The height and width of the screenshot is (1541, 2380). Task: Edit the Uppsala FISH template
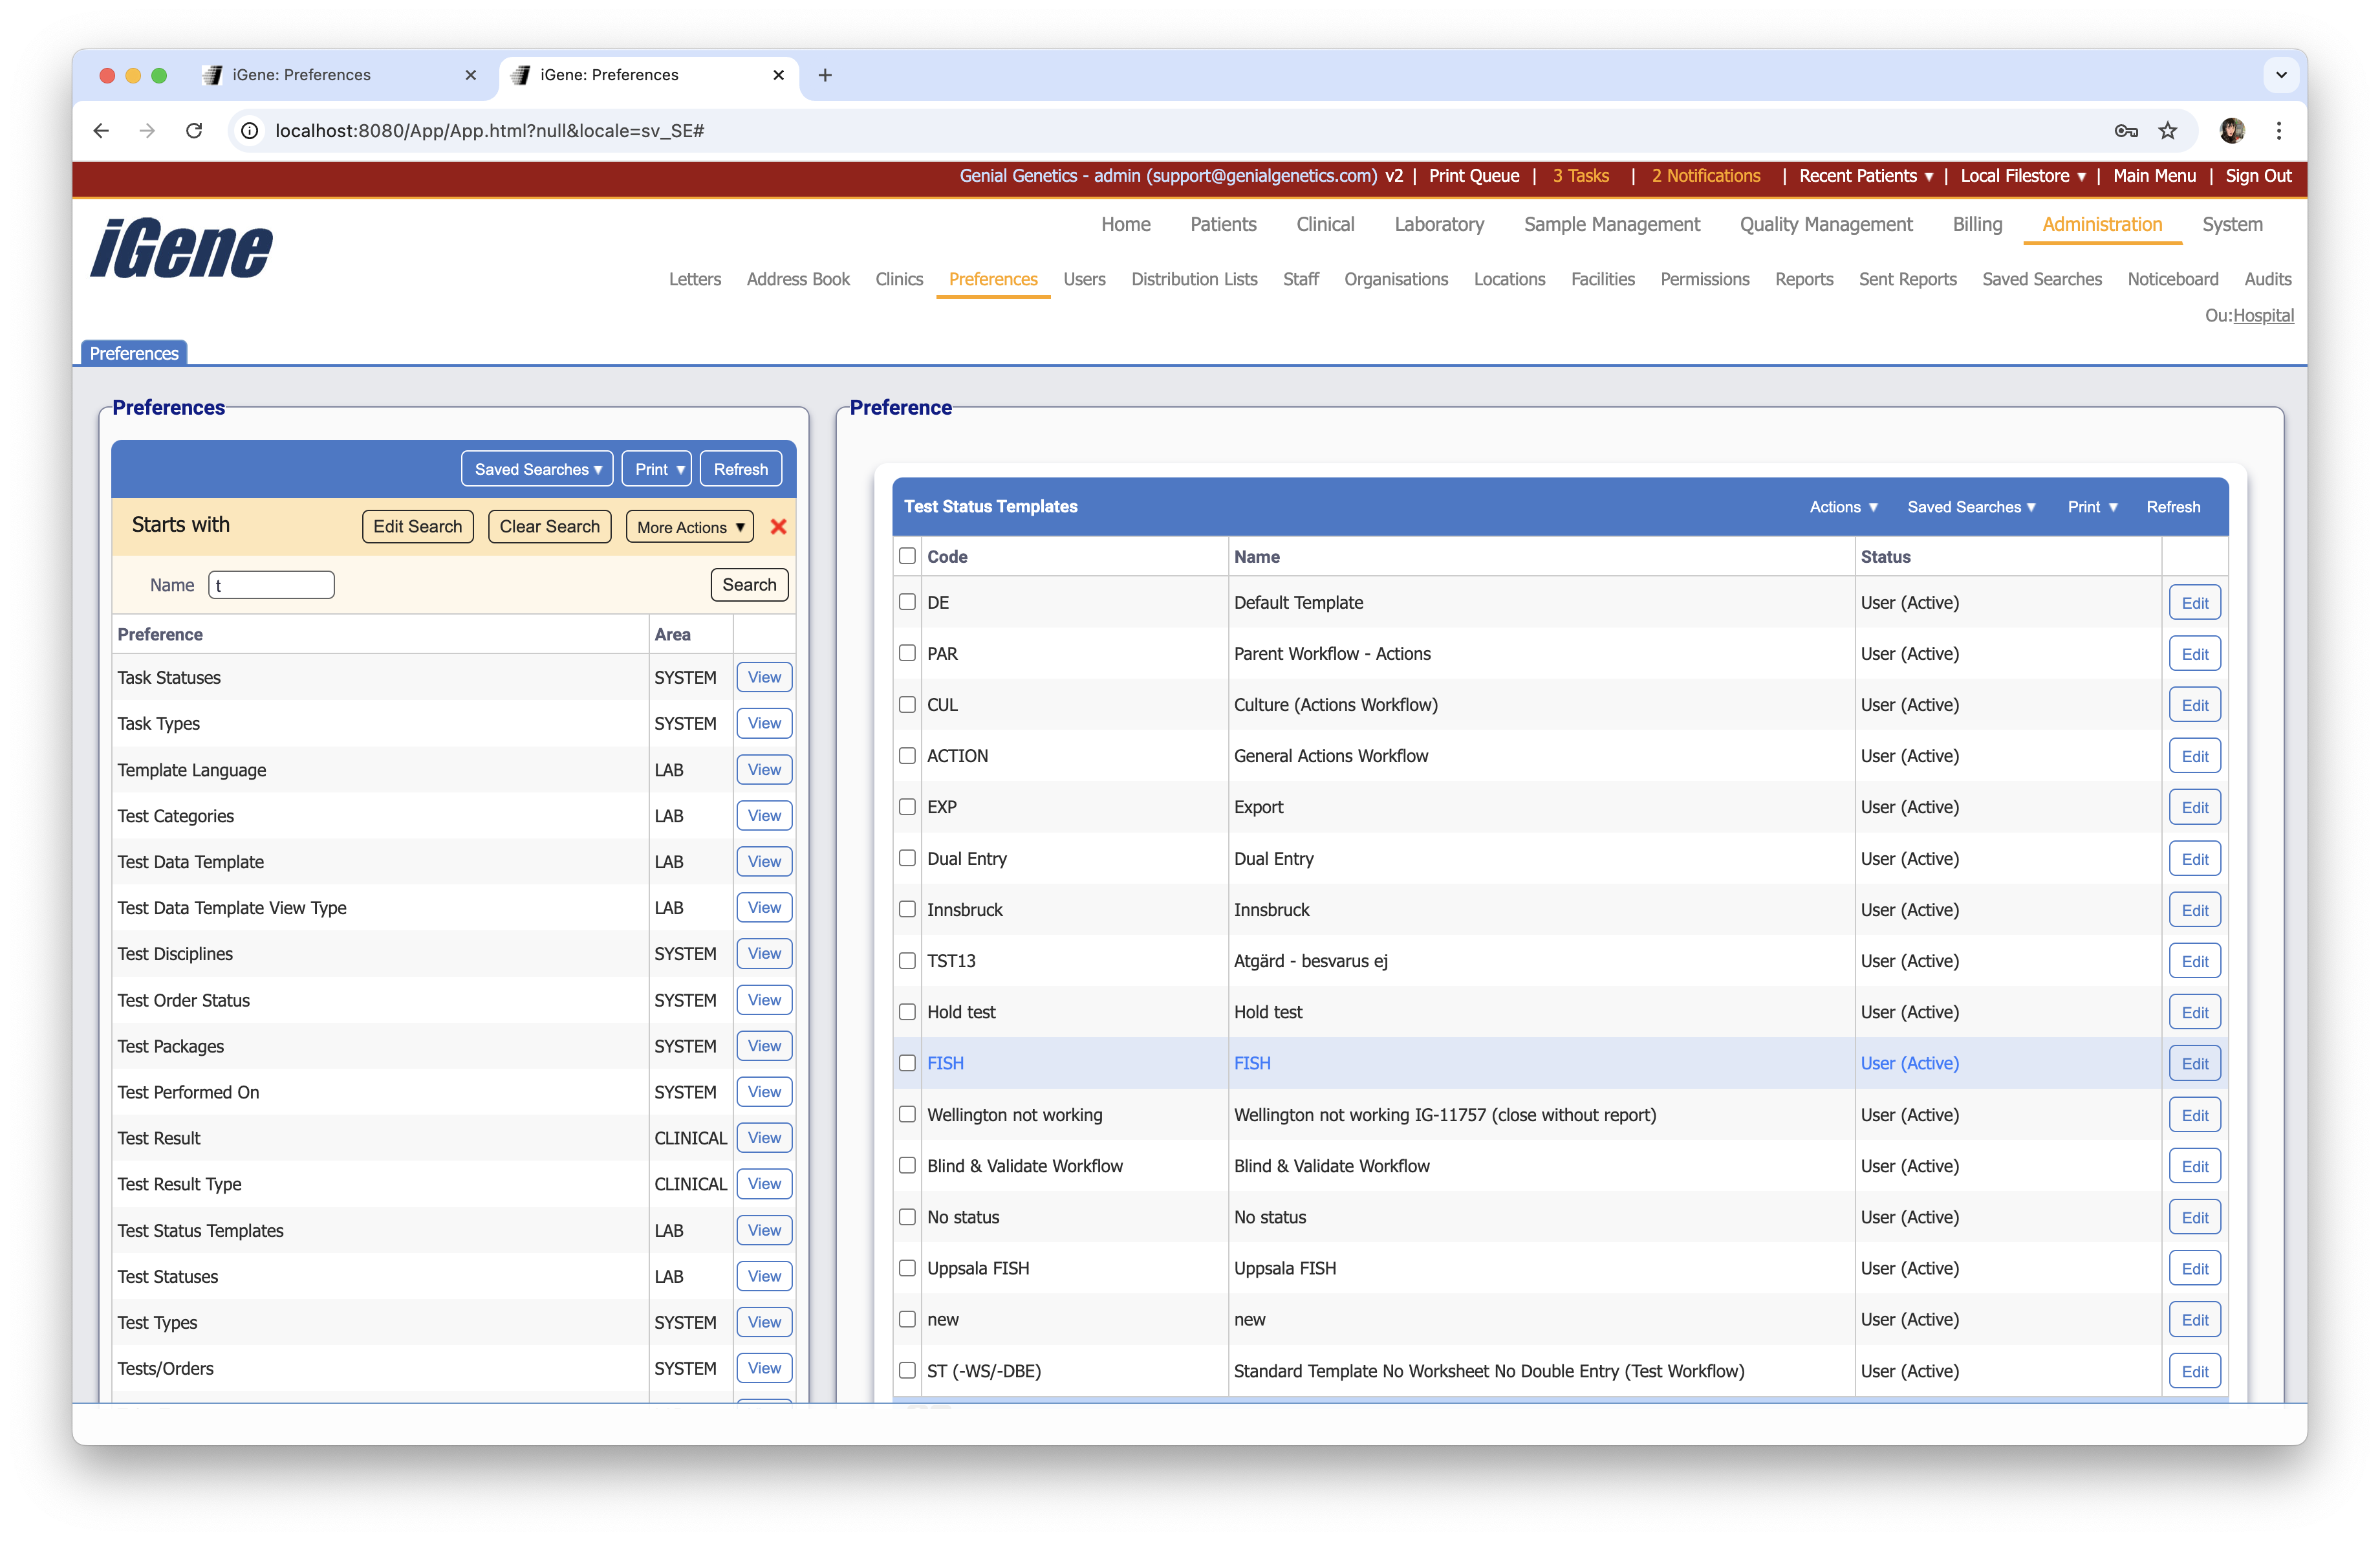coord(2194,1268)
